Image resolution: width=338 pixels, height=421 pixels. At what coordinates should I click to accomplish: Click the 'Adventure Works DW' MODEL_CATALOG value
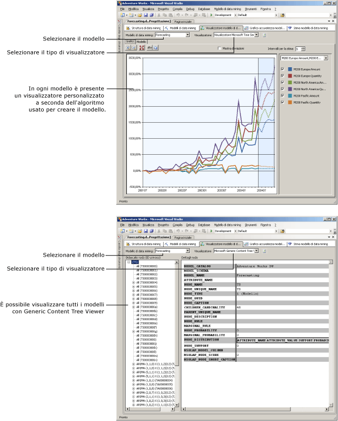pyautogui.click(x=255, y=266)
